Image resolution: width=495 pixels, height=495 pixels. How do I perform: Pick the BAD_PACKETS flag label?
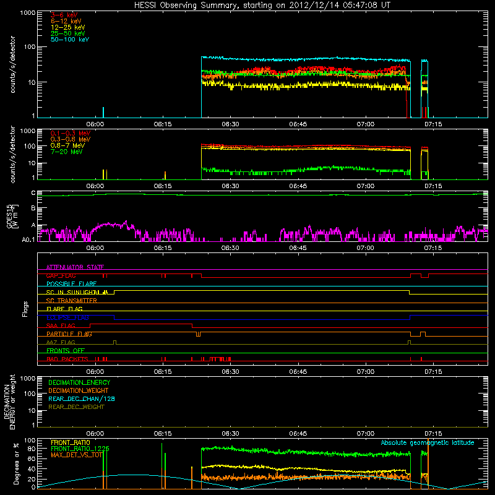tap(67, 359)
